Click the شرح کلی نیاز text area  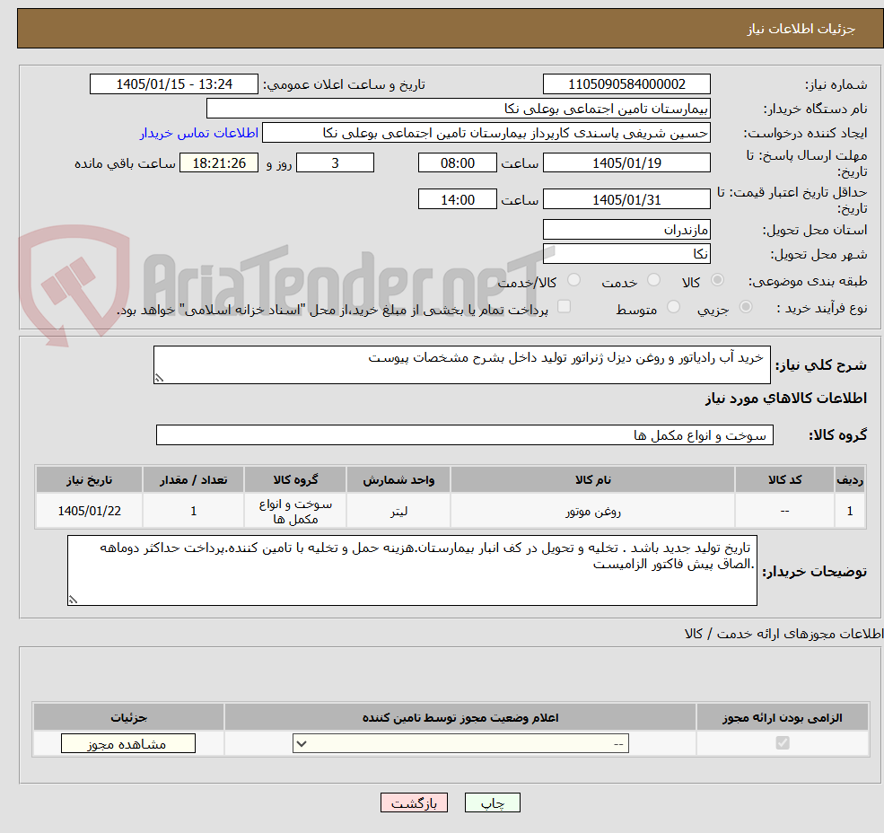click(461, 365)
